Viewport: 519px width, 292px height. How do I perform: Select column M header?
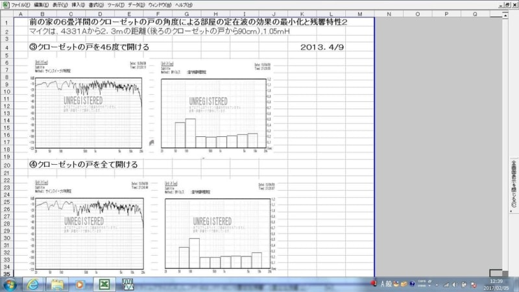360,14
